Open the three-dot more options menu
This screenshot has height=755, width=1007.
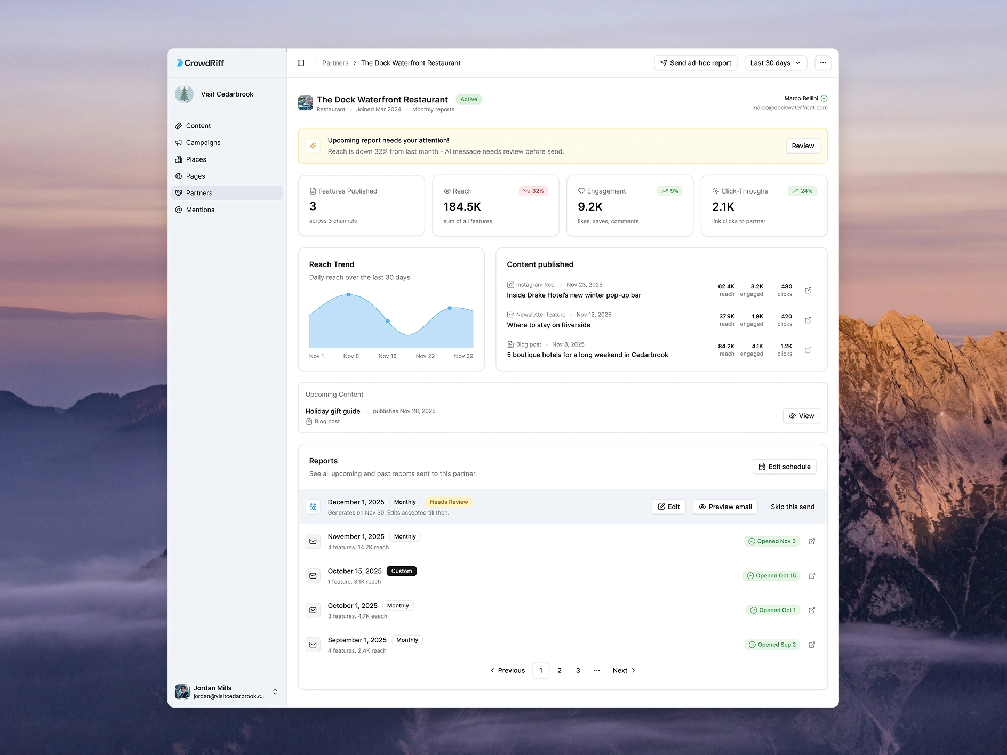pyautogui.click(x=823, y=63)
